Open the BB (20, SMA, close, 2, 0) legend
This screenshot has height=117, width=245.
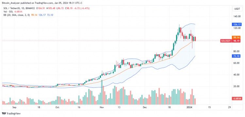[x=16, y=15]
